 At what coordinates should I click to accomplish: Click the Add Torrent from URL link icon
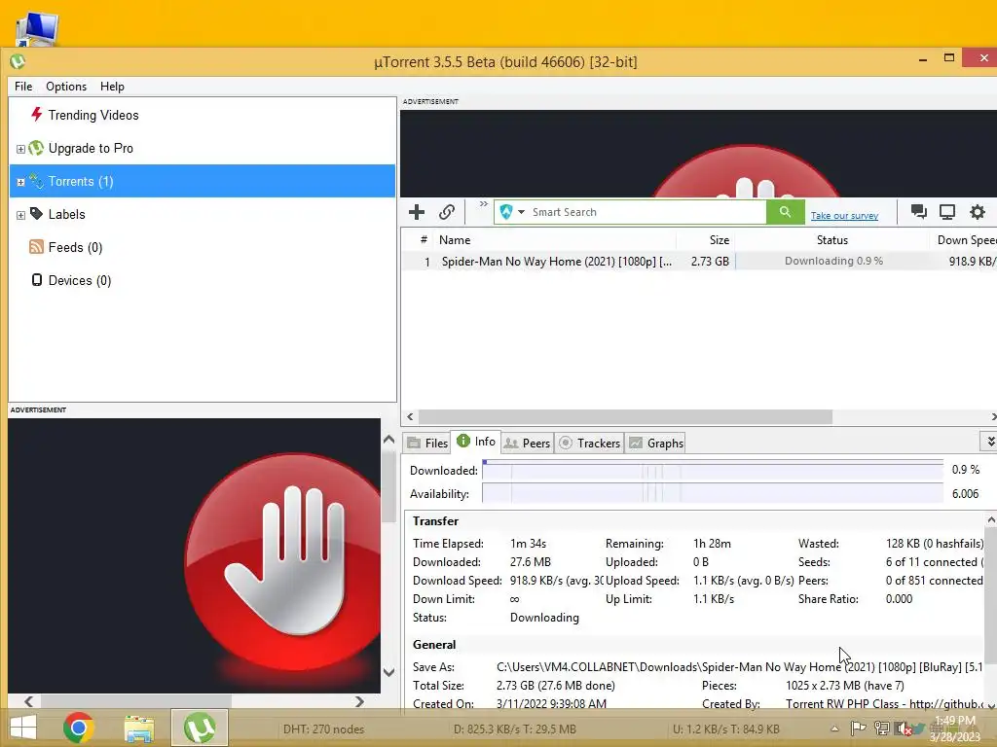[447, 212]
